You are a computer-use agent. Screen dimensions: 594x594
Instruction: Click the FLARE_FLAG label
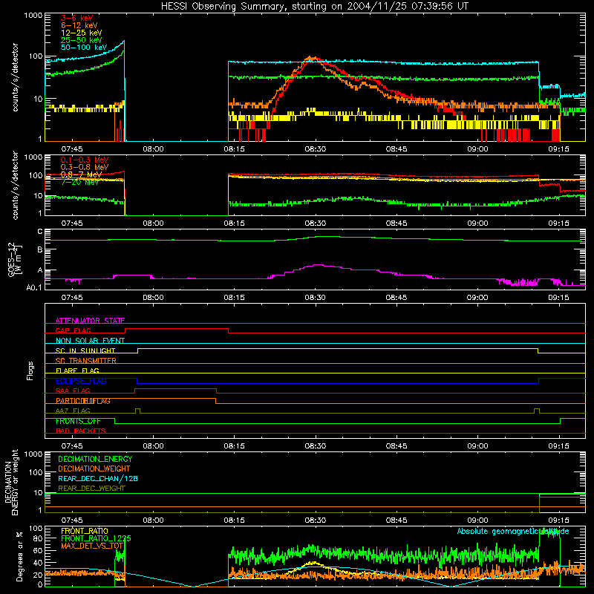click(77, 371)
